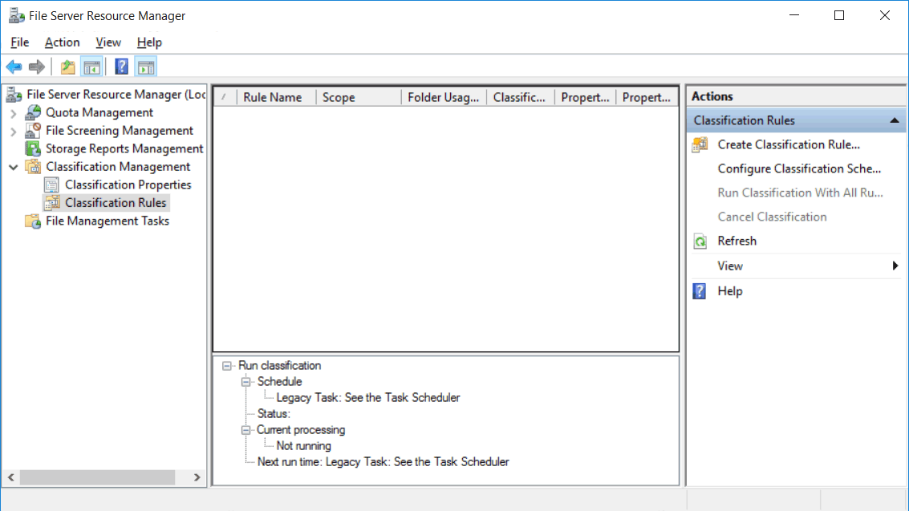The image size is (909, 511).
Task: Click the last Property column header
Action: click(647, 97)
